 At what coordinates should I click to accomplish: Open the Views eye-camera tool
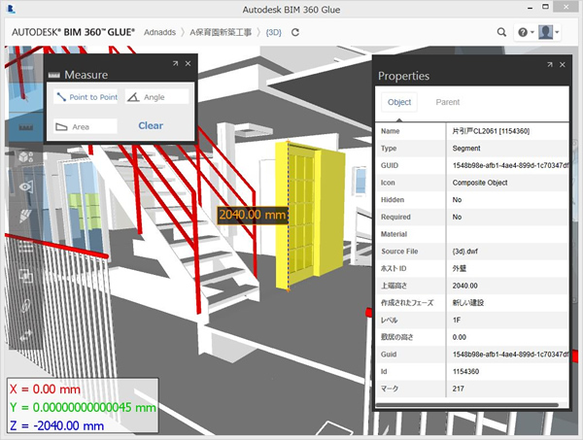coord(26,186)
